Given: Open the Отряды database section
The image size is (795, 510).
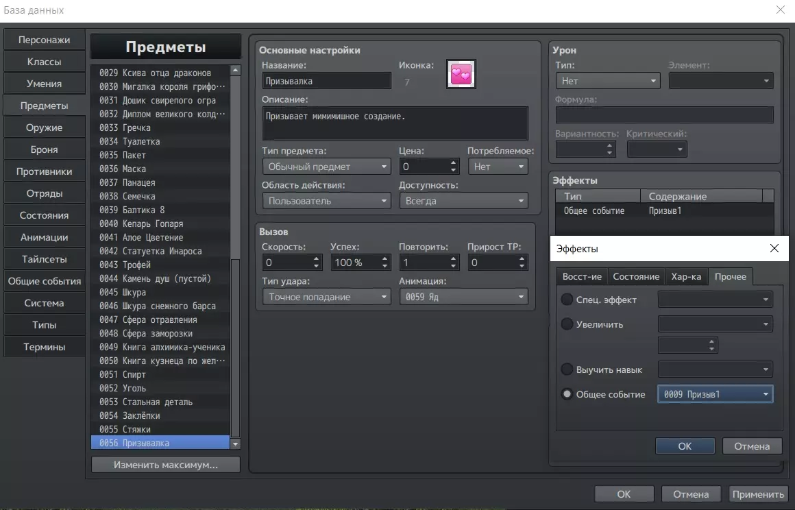Looking at the screenshot, I should pos(44,194).
